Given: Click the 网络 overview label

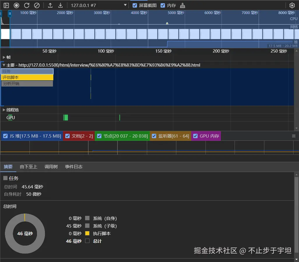Looking at the screenshot, I should (294, 27).
